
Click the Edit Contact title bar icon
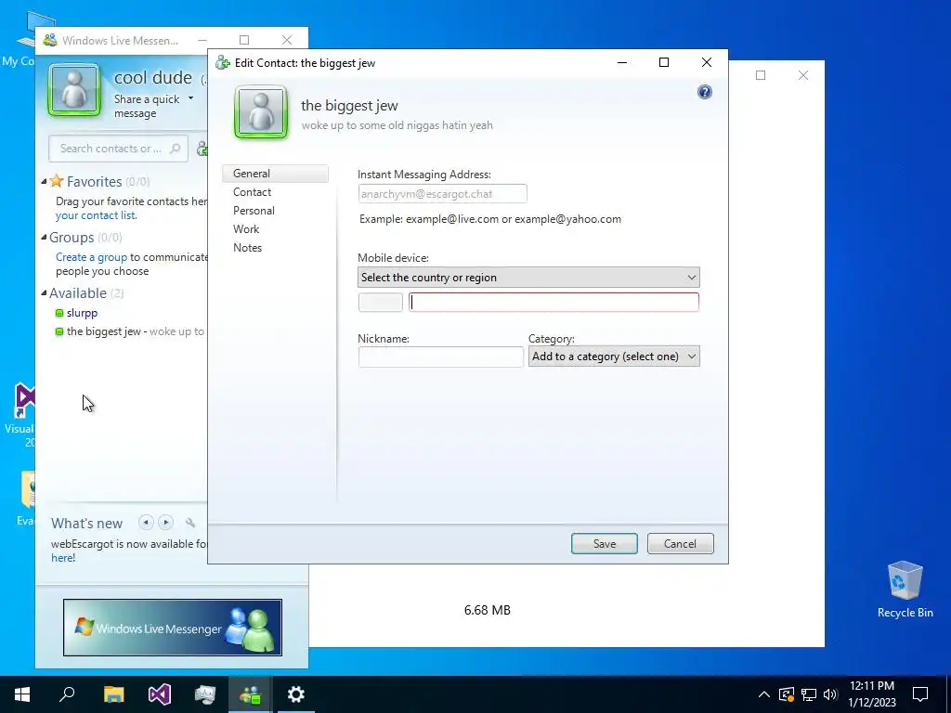[x=223, y=63]
